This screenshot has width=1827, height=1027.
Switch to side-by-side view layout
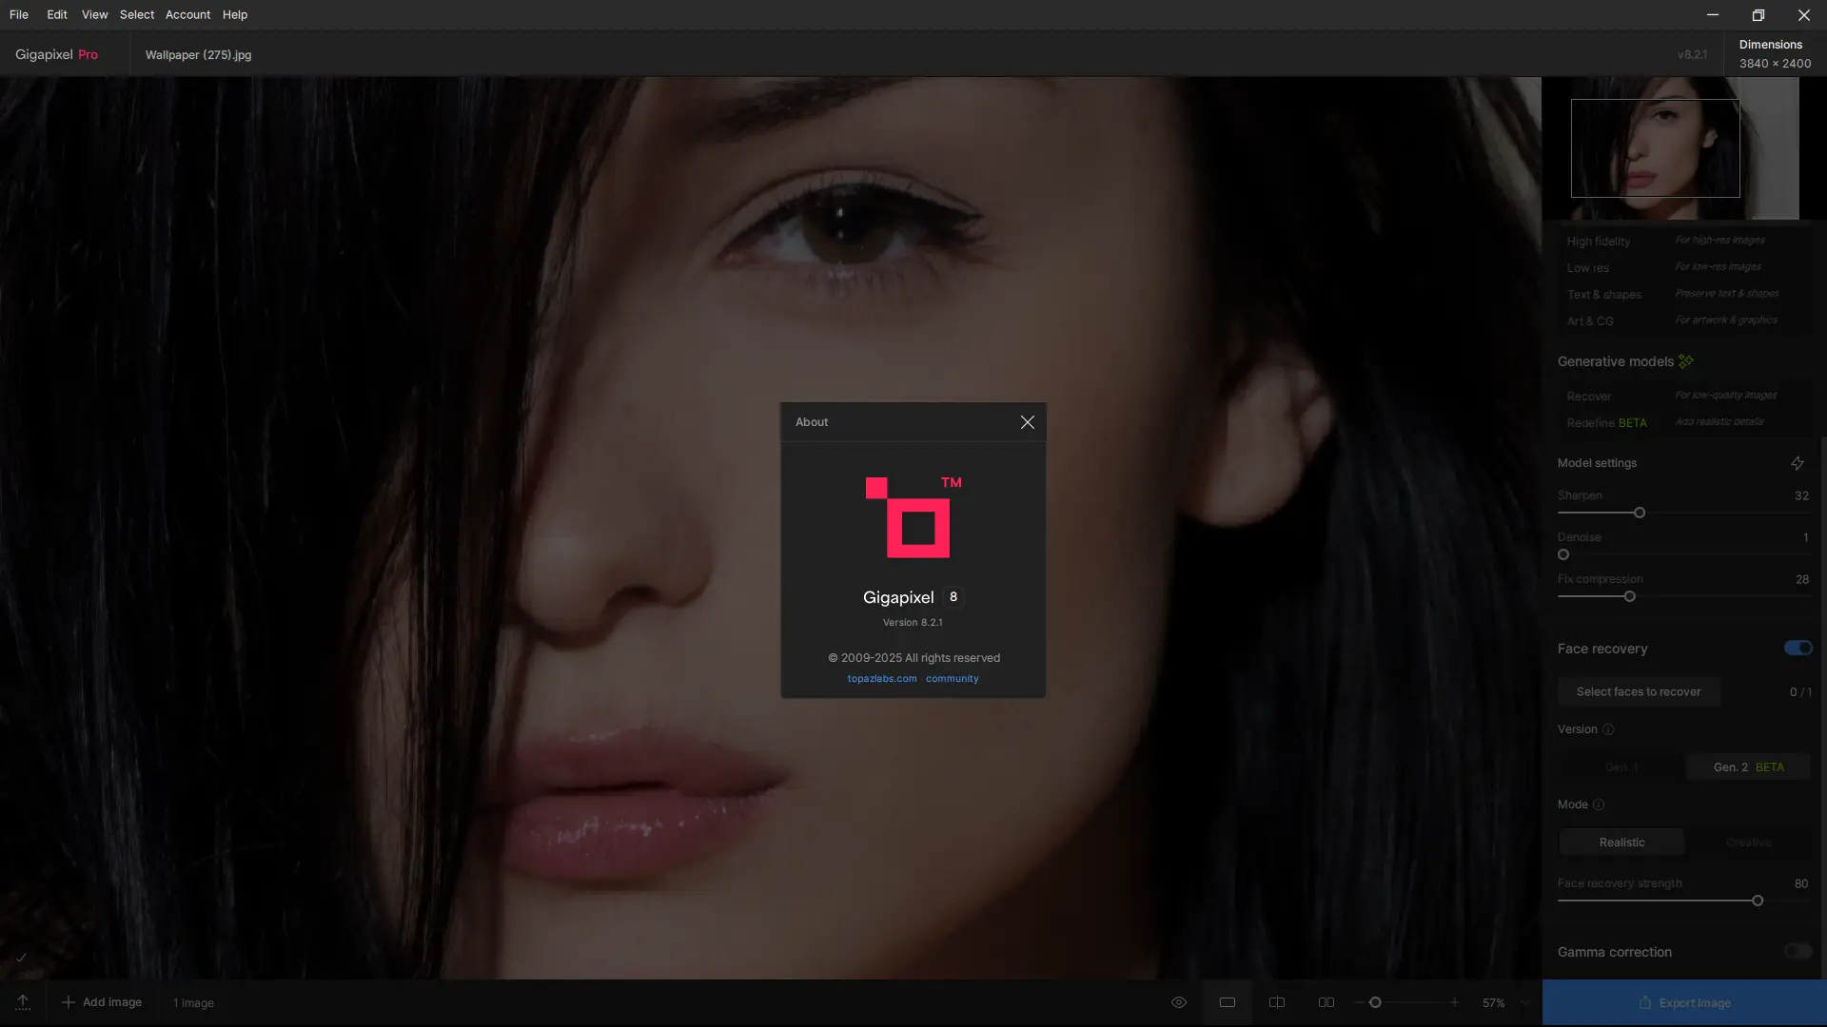(1326, 1002)
